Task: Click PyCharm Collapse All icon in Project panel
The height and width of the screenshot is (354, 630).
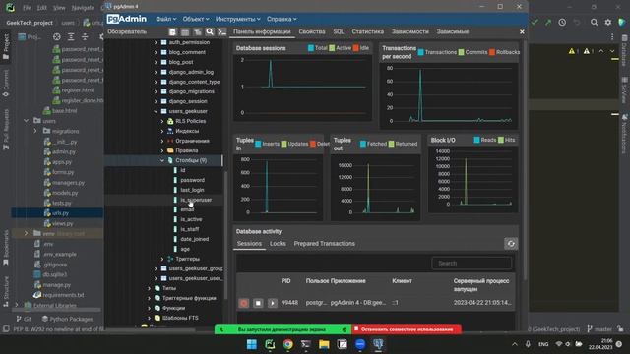Action: click(x=85, y=37)
